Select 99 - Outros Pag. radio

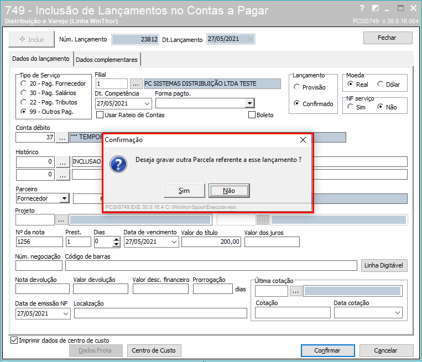pyautogui.click(x=24, y=112)
